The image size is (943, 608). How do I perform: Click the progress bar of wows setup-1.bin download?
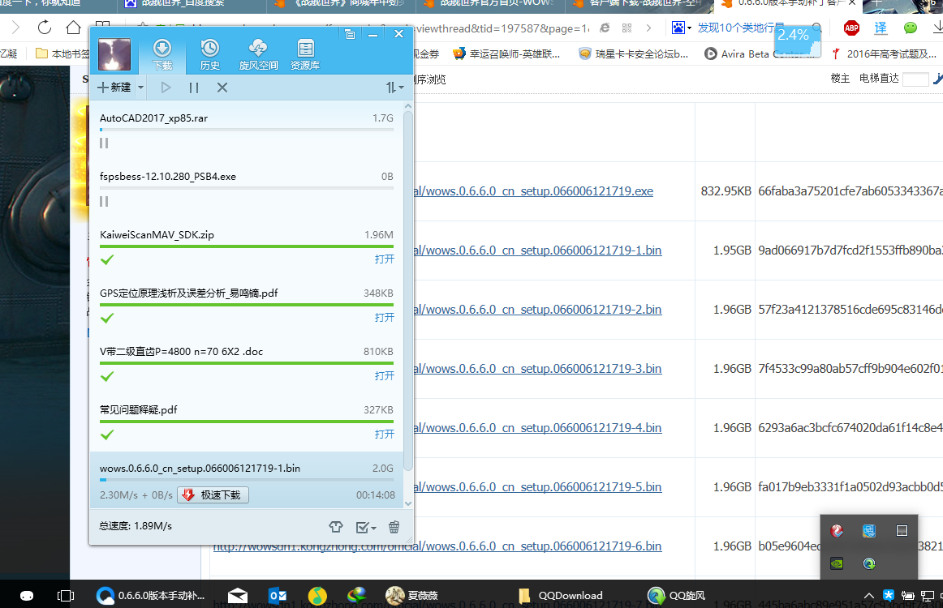[247, 479]
